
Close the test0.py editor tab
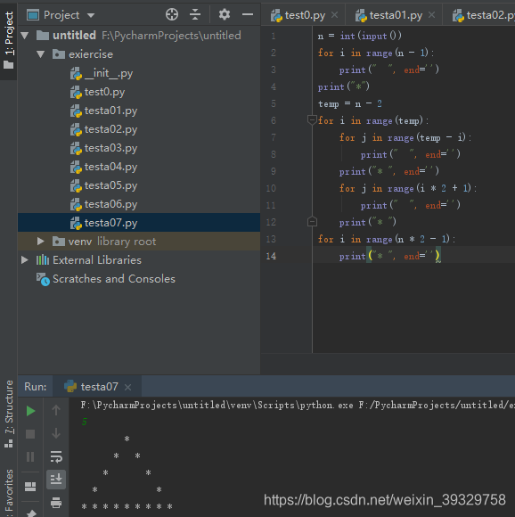(334, 15)
